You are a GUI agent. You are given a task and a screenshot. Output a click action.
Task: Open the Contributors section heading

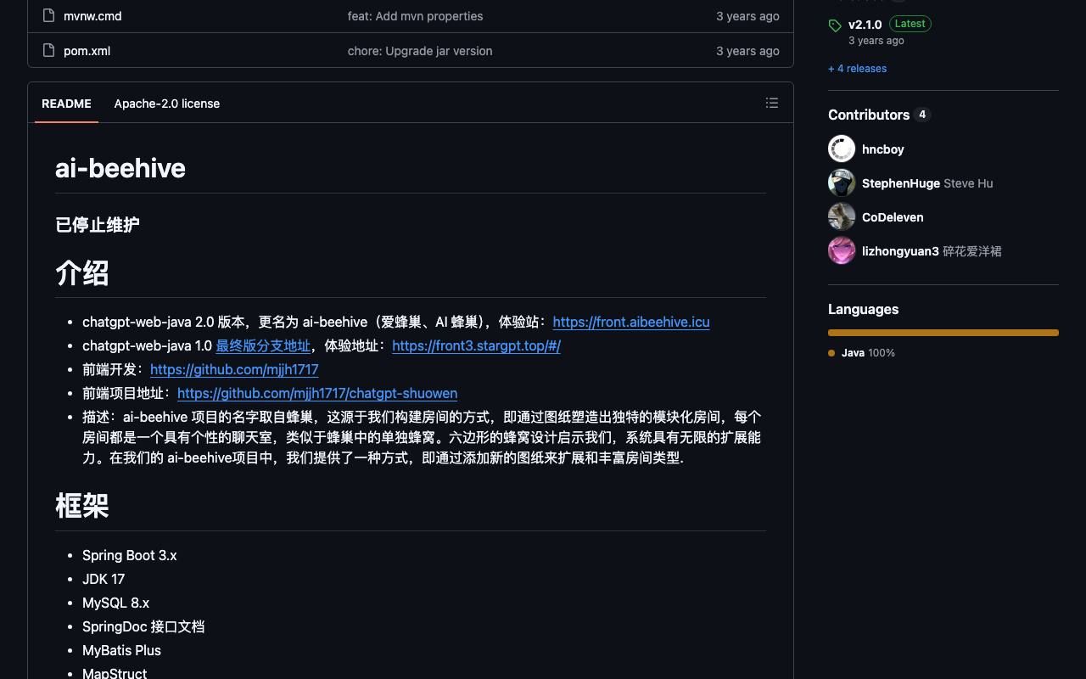point(869,115)
